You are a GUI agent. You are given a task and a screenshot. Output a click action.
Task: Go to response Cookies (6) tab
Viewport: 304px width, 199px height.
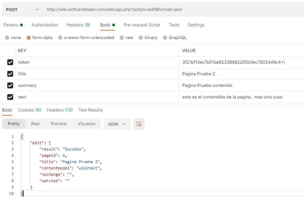[x=30, y=110]
